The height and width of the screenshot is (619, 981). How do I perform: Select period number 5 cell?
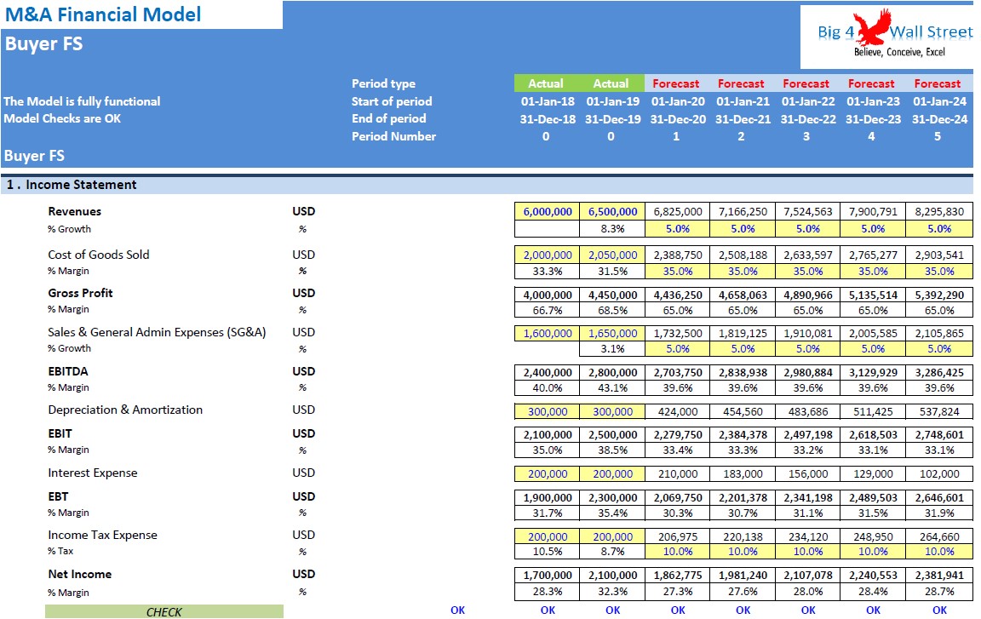pos(938,135)
